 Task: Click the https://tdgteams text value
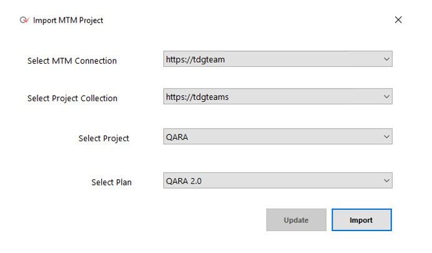[197, 97]
